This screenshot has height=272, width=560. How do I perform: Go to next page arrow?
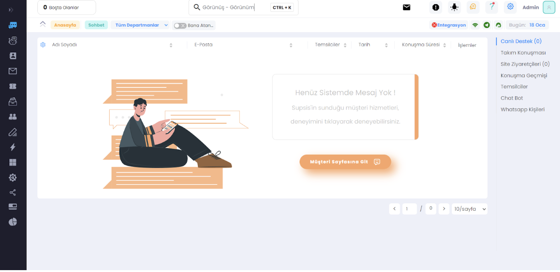(x=444, y=209)
